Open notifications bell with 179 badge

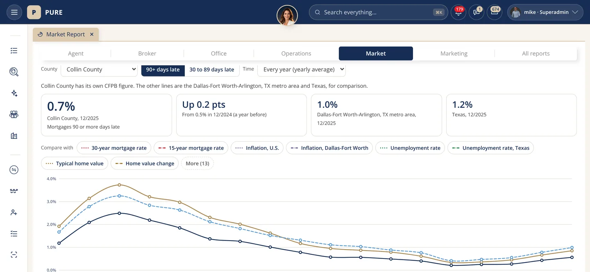click(x=458, y=12)
